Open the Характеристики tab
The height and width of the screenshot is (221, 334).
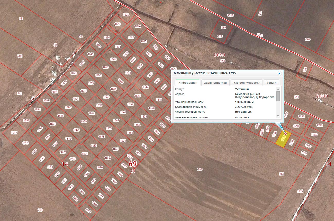point(215,83)
